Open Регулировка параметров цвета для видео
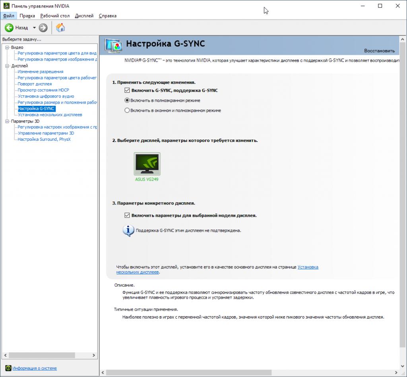Viewport: 407px width, 377px height. point(57,53)
